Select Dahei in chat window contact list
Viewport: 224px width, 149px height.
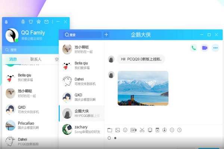click(81, 81)
